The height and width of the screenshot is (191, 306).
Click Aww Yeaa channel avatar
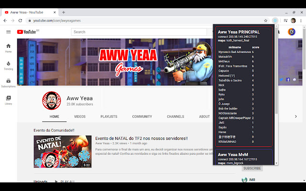click(x=52, y=101)
